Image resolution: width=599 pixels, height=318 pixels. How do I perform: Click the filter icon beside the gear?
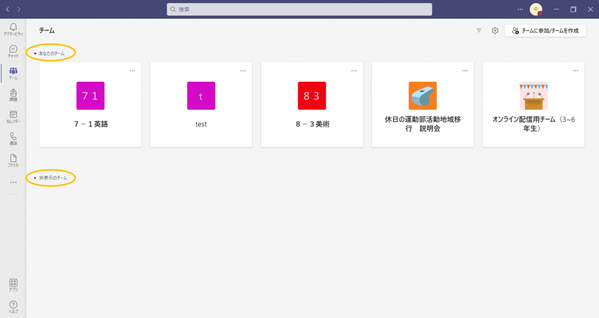[479, 30]
